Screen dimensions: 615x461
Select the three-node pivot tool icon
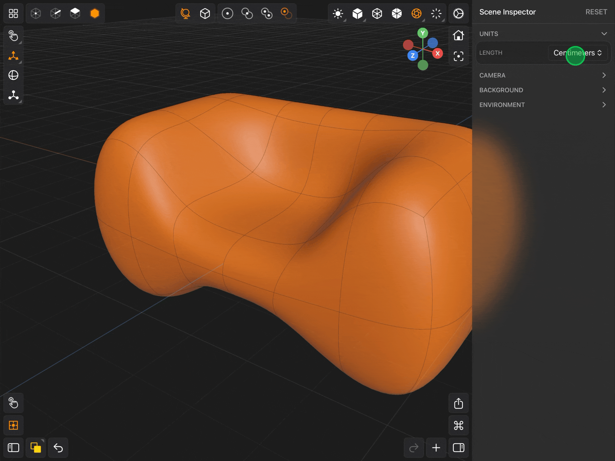pos(13,95)
